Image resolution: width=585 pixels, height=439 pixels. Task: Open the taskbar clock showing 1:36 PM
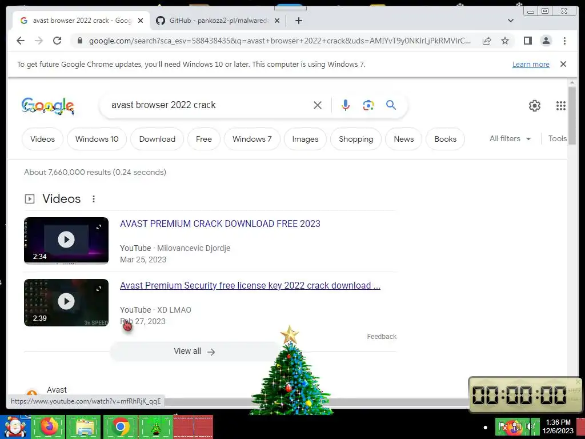pos(558,426)
